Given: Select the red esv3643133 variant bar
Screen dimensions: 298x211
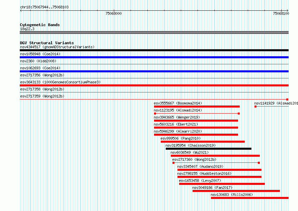Looking at the screenshot, I should pos(154,85).
